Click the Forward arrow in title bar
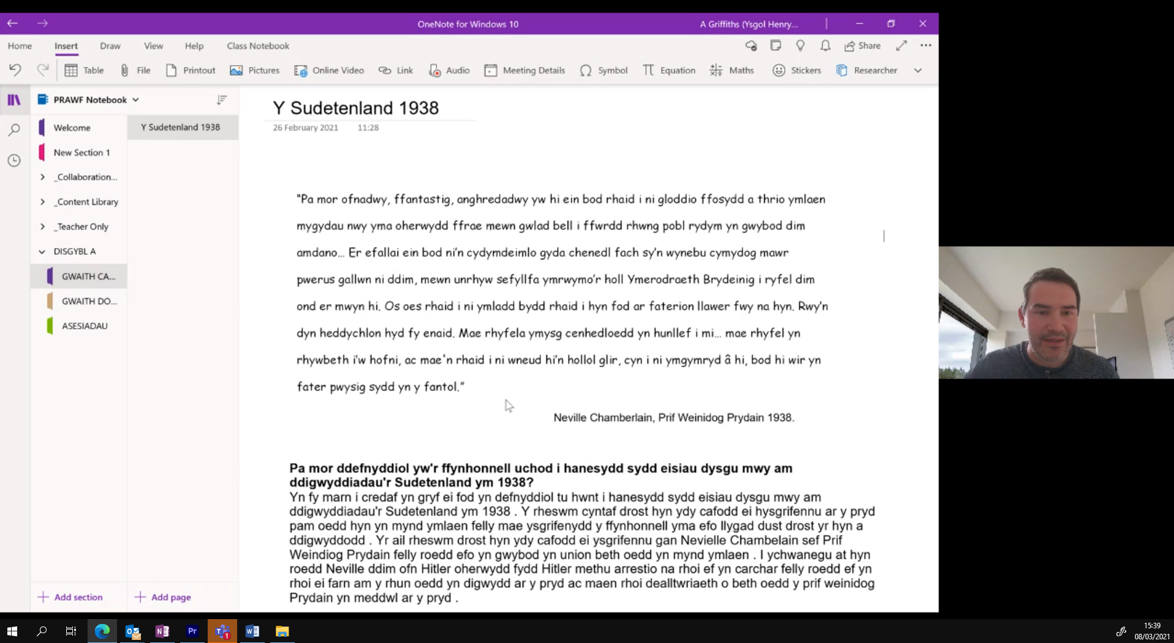This screenshot has width=1174, height=643. click(x=42, y=23)
